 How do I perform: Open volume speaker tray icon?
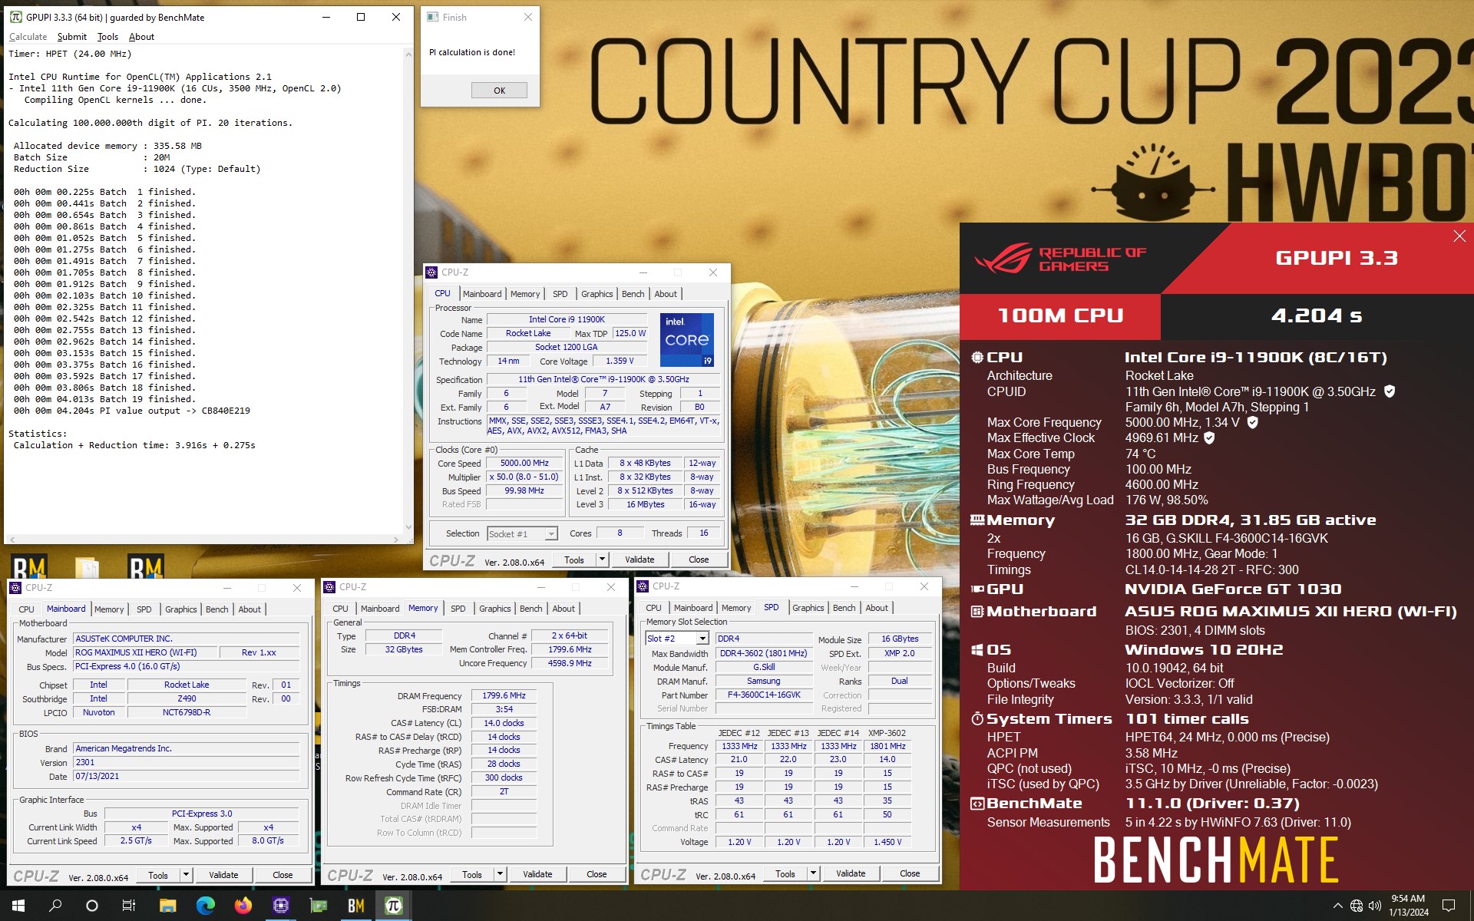[x=1374, y=906]
